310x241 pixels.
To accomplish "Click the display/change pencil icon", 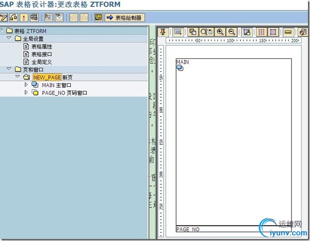I will tap(3, 17).
